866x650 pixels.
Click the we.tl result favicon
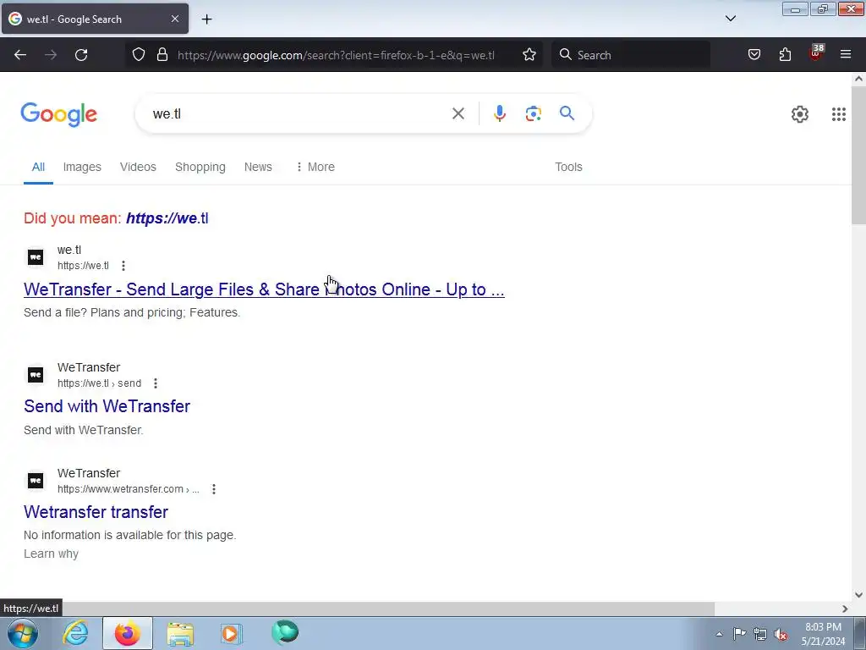click(36, 257)
